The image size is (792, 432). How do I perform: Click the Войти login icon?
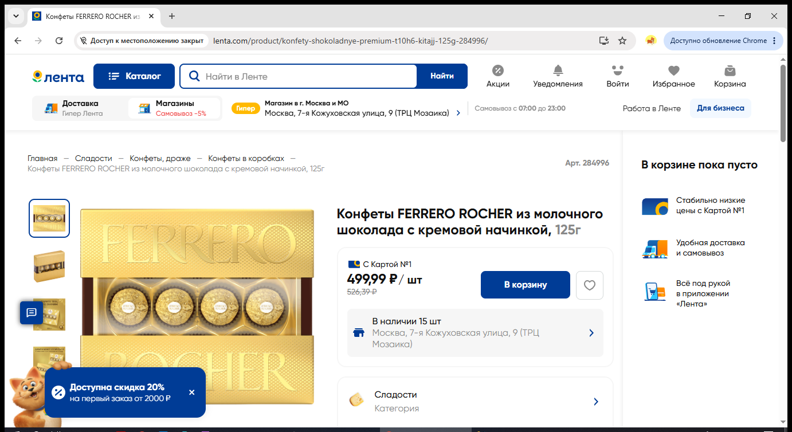pyautogui.click(x=618, y=76)
